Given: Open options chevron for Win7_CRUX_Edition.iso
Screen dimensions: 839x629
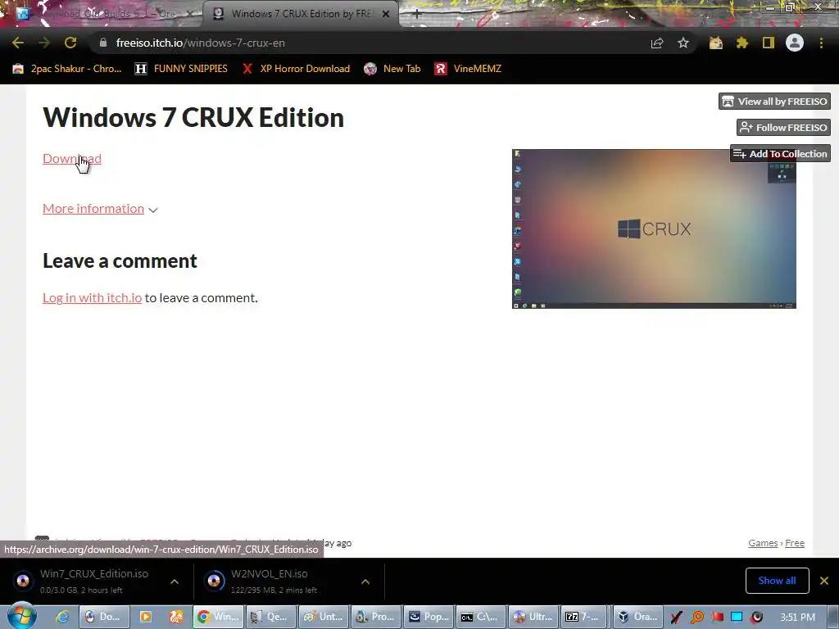Looking at the screenshot, I should 175,581.
